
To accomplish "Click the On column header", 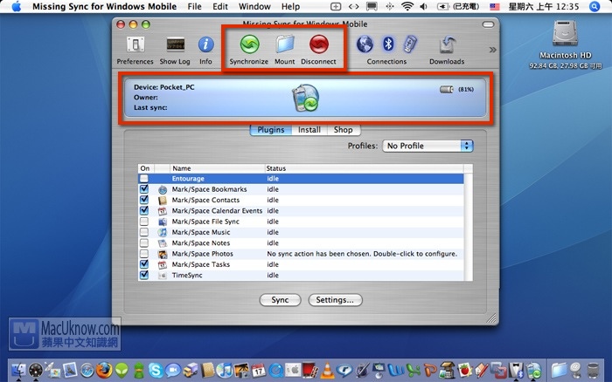I will click(146, 168).
